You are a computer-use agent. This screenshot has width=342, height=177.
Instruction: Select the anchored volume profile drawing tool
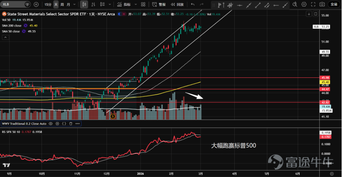click(221, 5)
